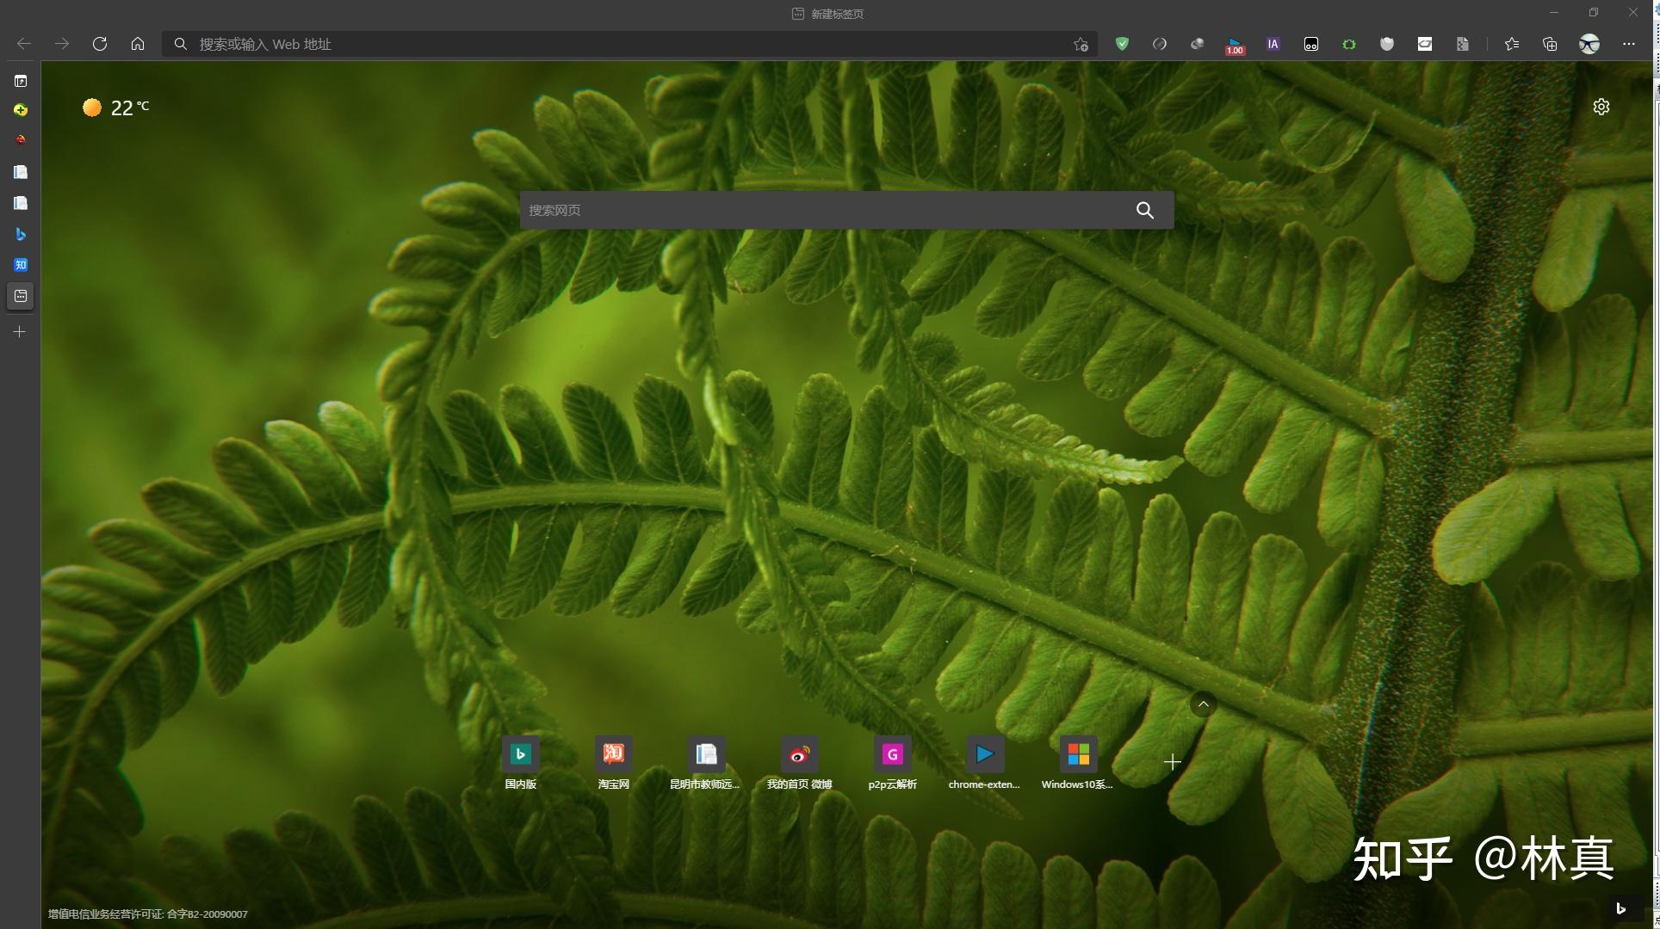Open the Tampermonkey extension icon
Screen dimensions: 1660x929
point(1311,44)
